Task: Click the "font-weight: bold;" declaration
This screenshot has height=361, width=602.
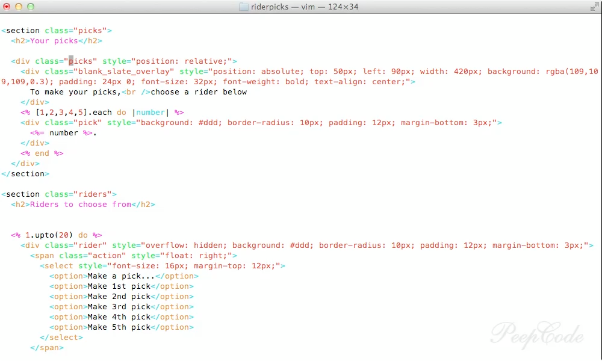Action: point(266,82)
